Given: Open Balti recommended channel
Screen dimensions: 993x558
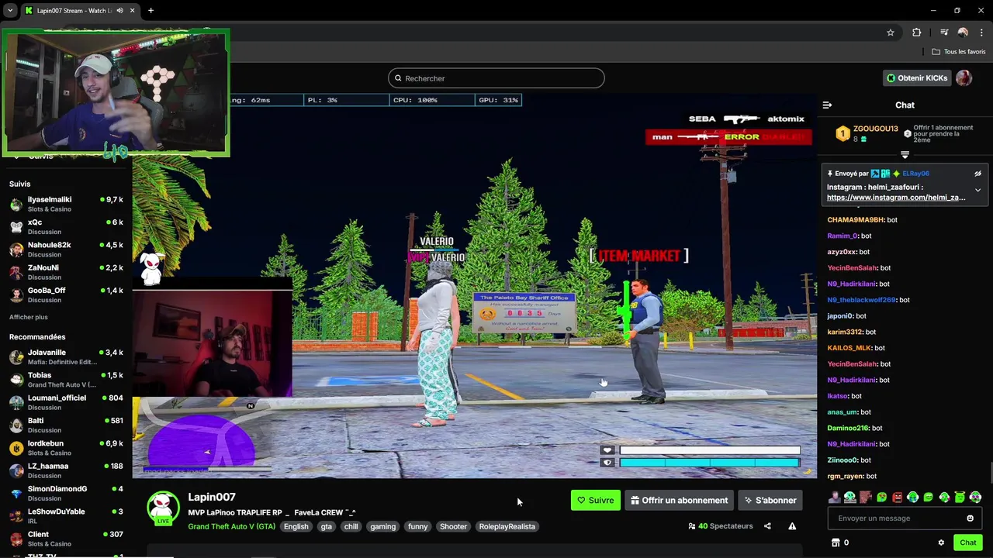Looking at the screenshot, I should coord(66,425).
